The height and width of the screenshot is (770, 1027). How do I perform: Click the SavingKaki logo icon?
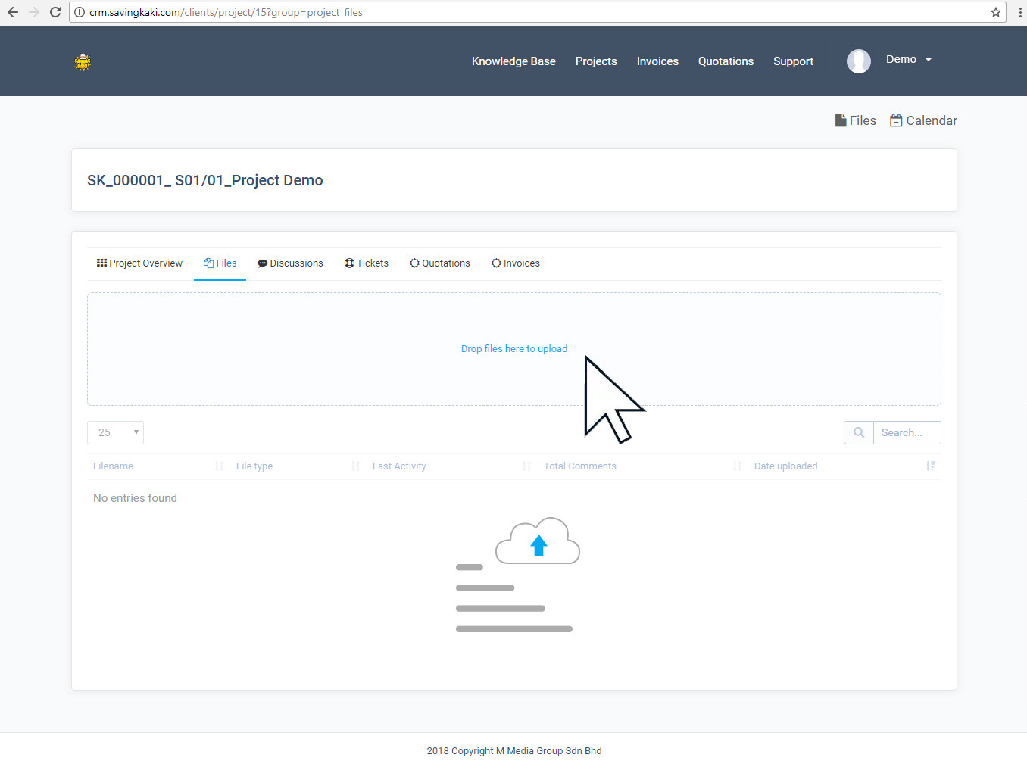pyautogui.click(x=83, y=62)
